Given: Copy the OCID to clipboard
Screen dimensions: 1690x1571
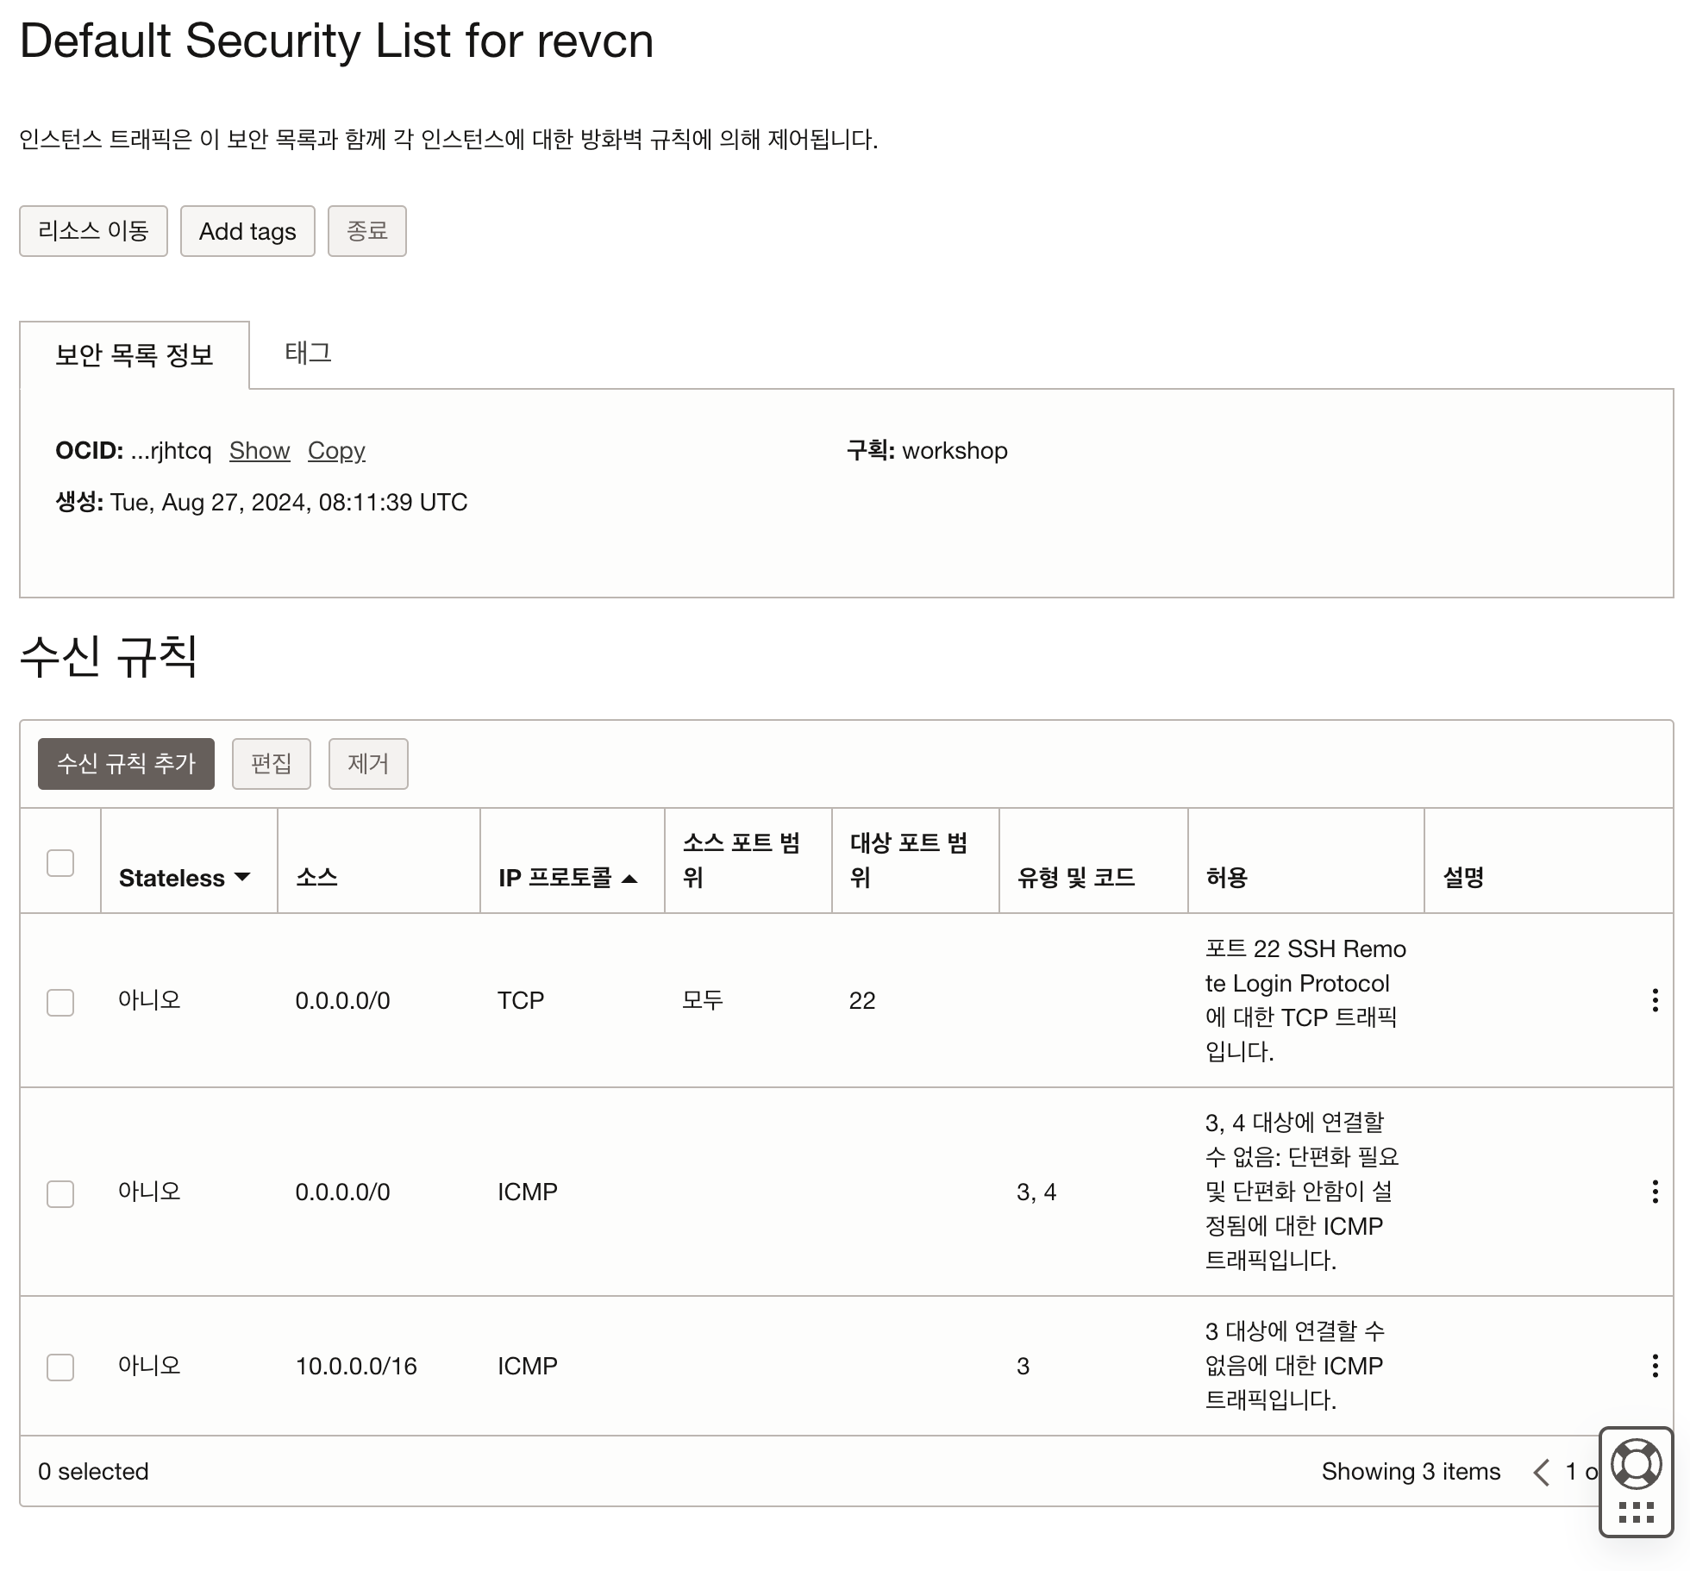Looking at the screenshot, I should 336,450.
